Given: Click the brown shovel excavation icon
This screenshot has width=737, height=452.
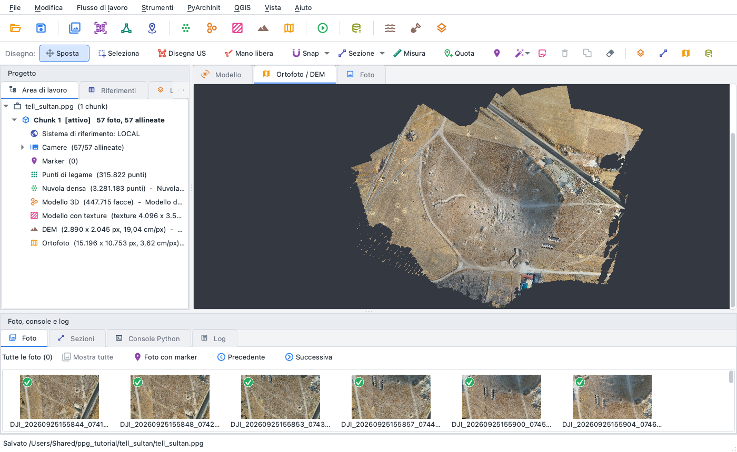Looking at the screenshot, I should point(416,28).
